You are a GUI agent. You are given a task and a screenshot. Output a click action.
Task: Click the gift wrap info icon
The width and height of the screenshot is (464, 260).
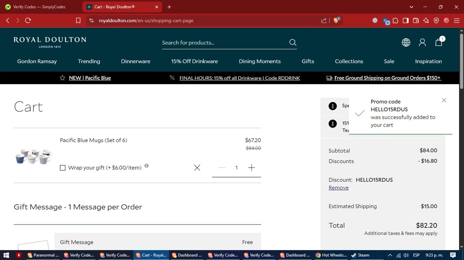click(147, 166)
